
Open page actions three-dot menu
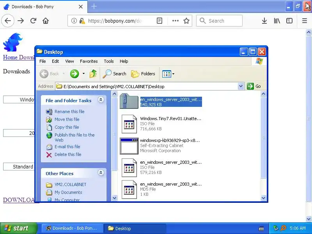tap(175, 21)
